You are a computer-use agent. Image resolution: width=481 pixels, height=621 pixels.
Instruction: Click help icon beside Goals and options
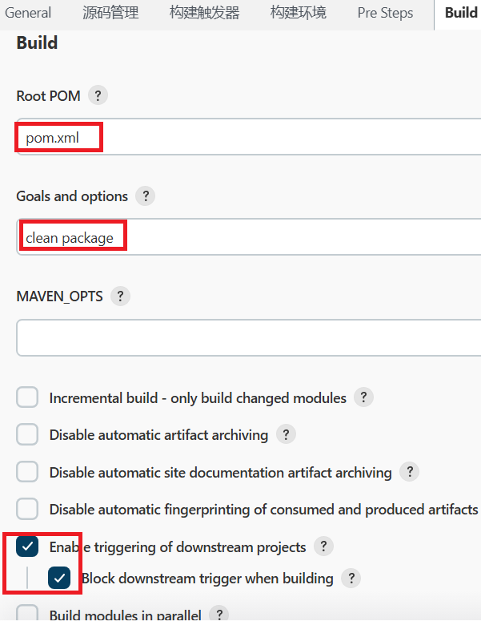(145, 196)
